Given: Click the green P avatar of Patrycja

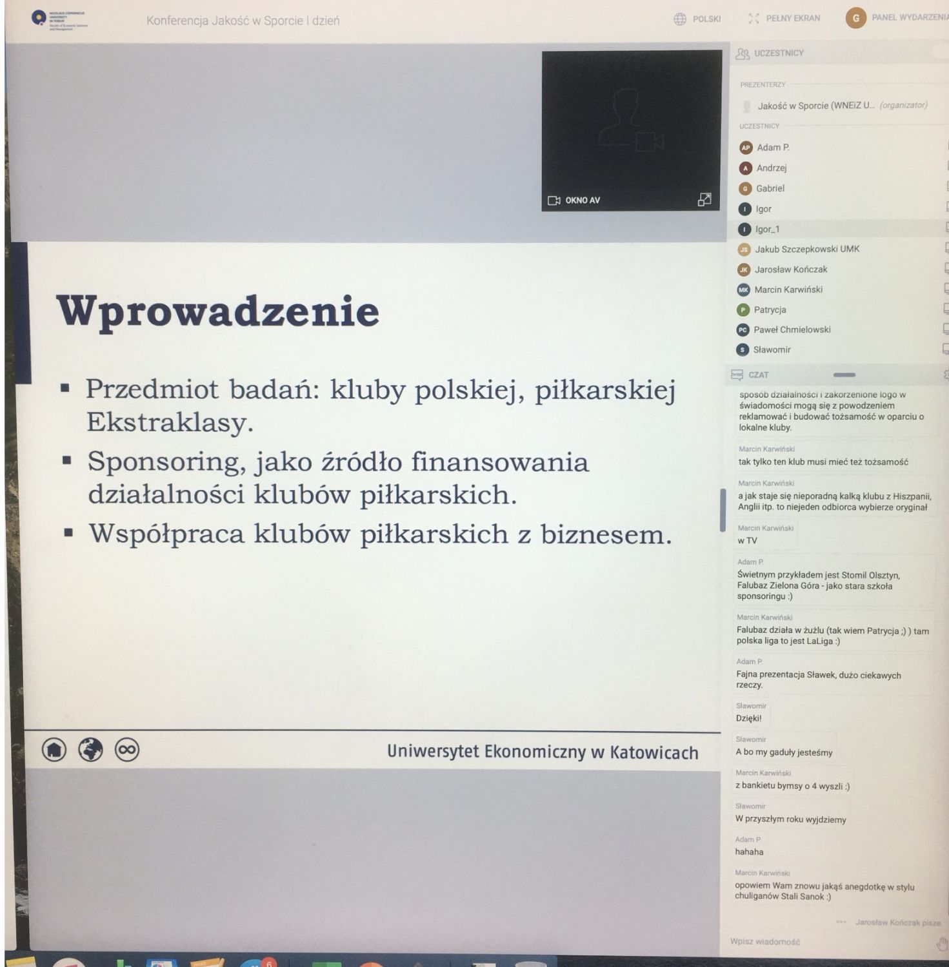Looking at the screenshot, I should coord(743,310).
